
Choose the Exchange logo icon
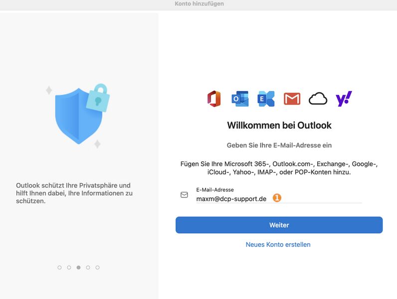(266, 99)
